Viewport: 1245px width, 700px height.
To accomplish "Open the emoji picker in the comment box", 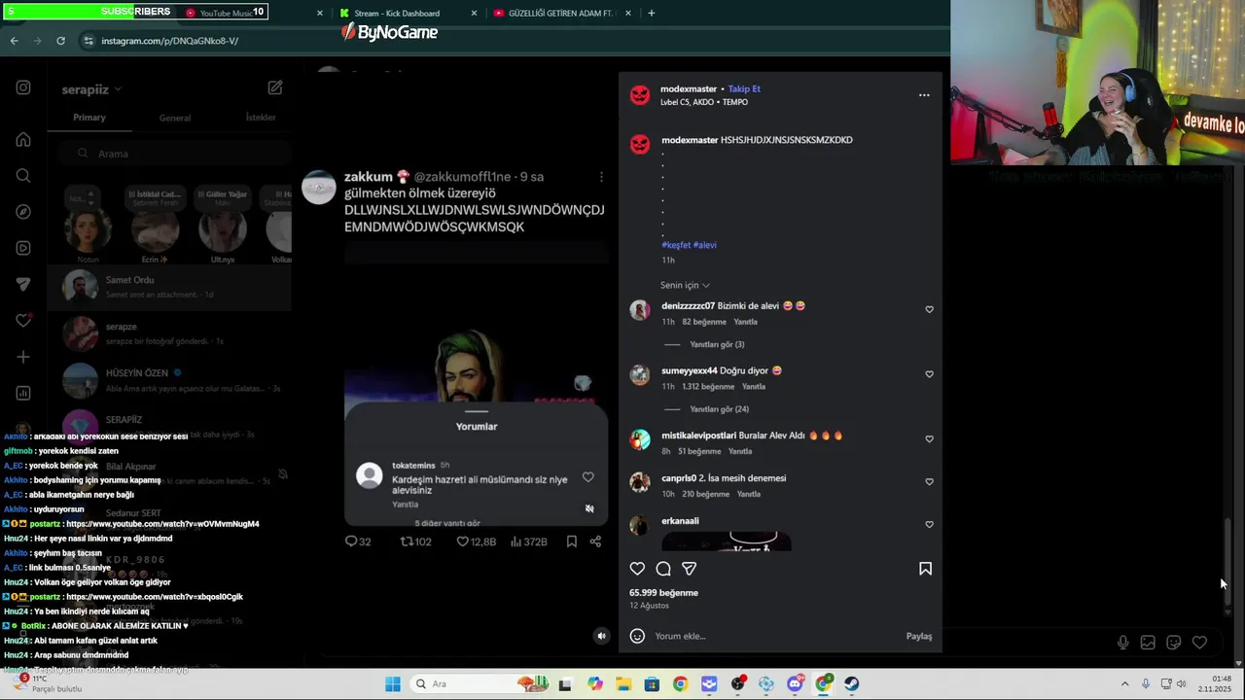I will (x=637, y=636).
